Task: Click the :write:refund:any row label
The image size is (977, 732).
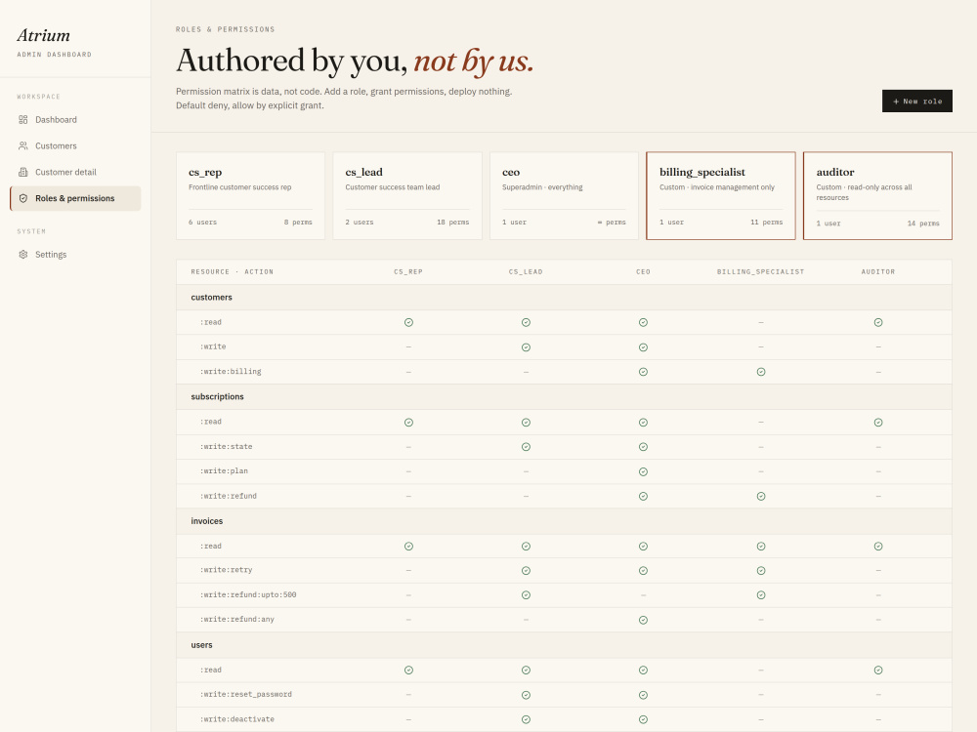Action: pyautogui.click(x=236, y=620)
